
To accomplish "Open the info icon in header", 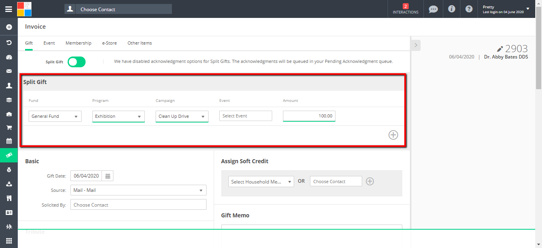I will [451, 9].
